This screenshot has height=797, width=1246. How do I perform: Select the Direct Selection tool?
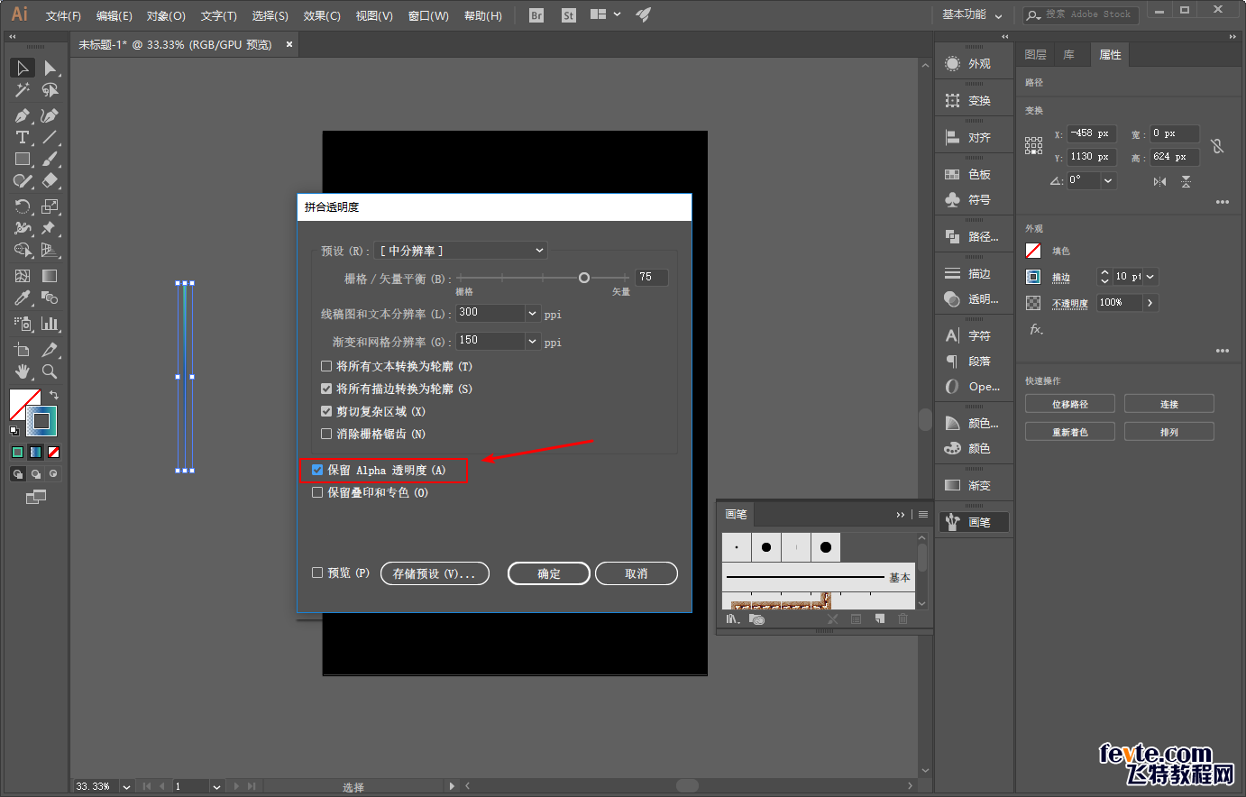pyautogui.click(x=50, y=68)
